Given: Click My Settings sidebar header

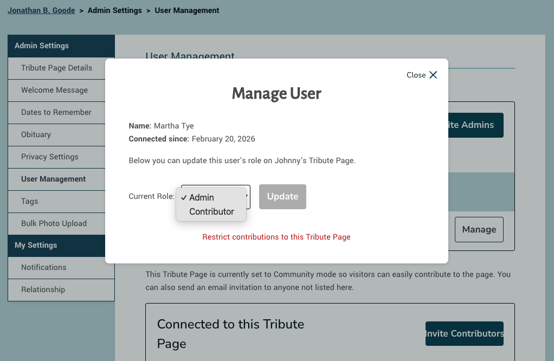Looking at the screenshot, I should tap(56, 246).
